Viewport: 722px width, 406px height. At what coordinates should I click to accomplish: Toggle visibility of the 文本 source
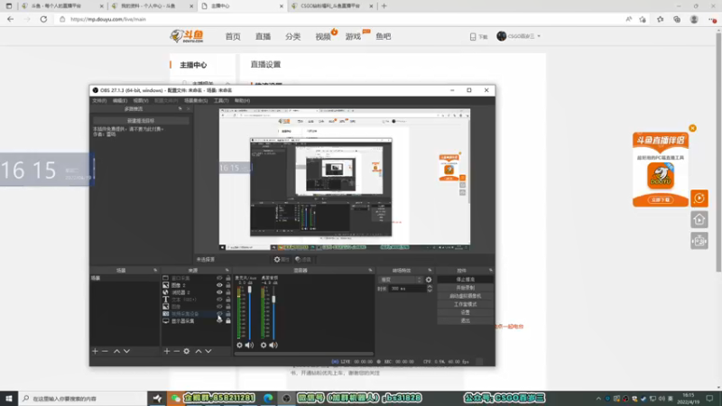pos(219,300)
